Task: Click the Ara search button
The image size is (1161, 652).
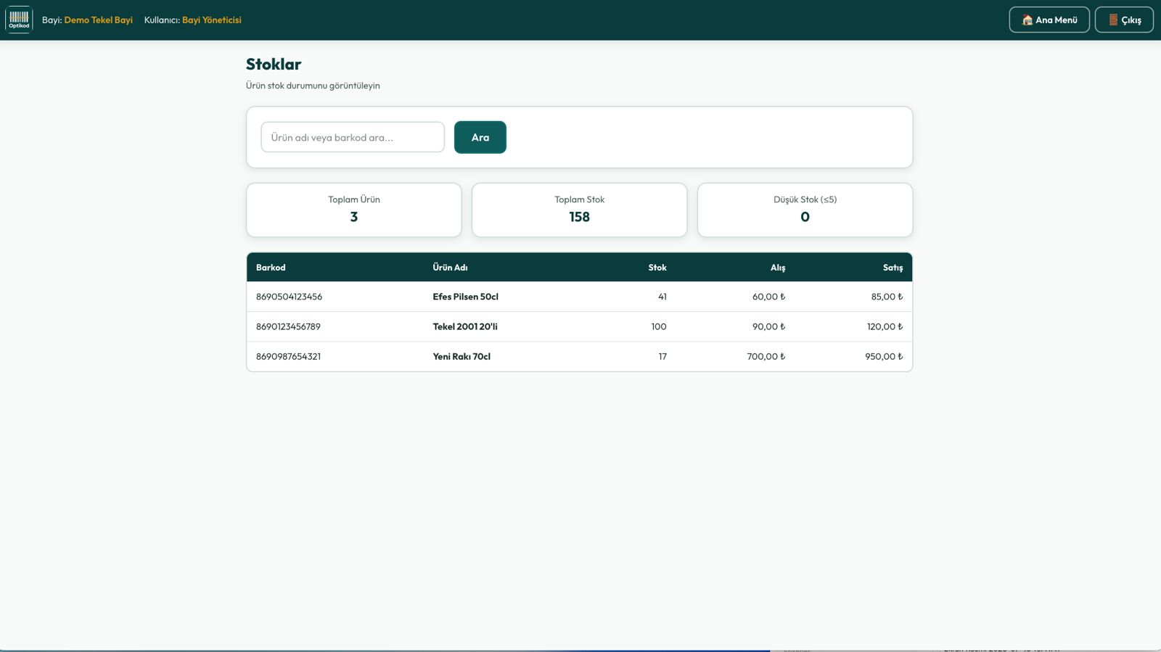Action: [480, 137]
